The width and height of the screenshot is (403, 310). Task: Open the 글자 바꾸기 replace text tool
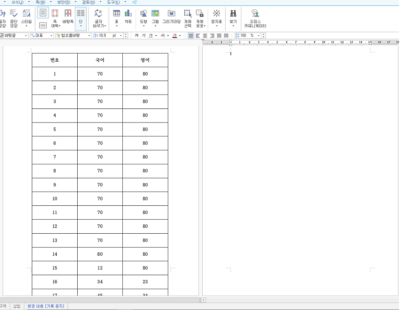(x=99, y=18)
